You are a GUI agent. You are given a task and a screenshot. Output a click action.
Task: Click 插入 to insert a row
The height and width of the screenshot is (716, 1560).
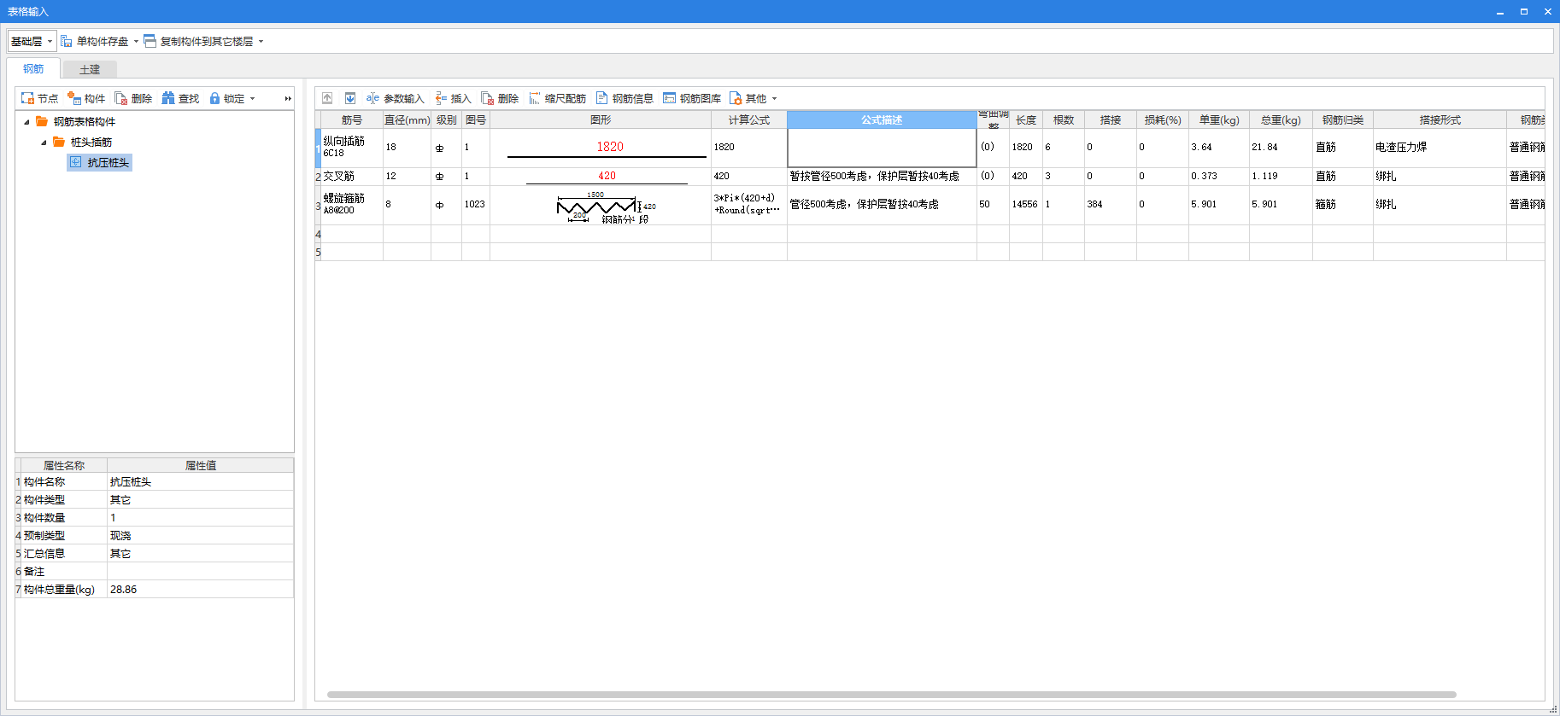453,98
